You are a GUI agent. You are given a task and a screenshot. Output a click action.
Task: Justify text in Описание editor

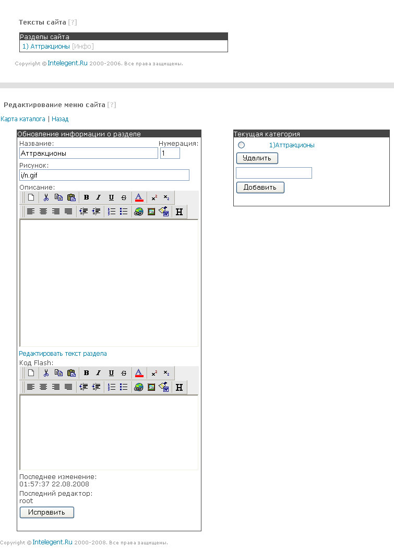(x=68, y=212)
